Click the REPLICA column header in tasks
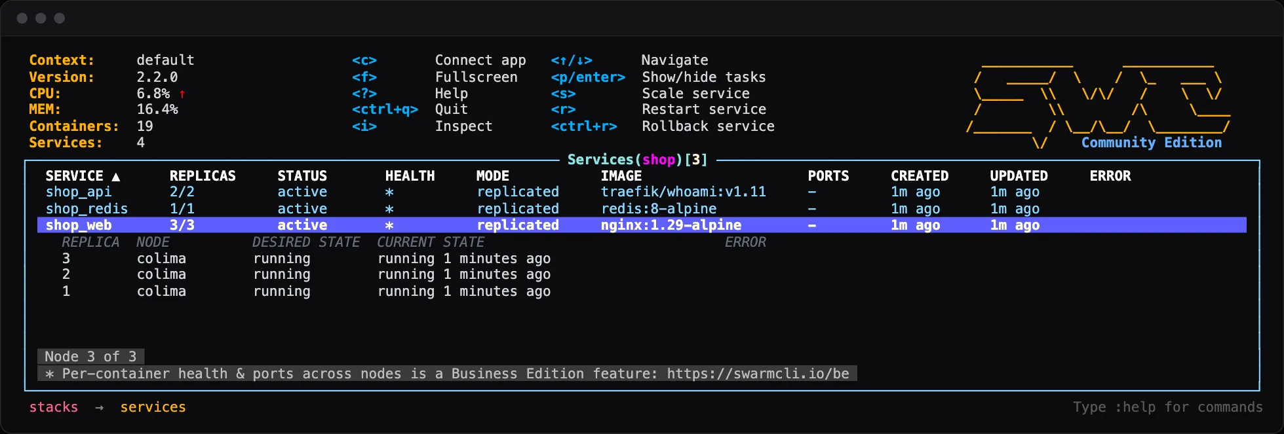This screenshot has height=434, width=1284. pos(90,242)
